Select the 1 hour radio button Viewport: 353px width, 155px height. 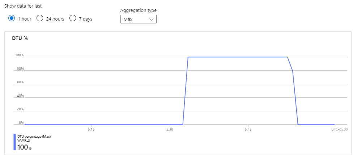(12, 18)
